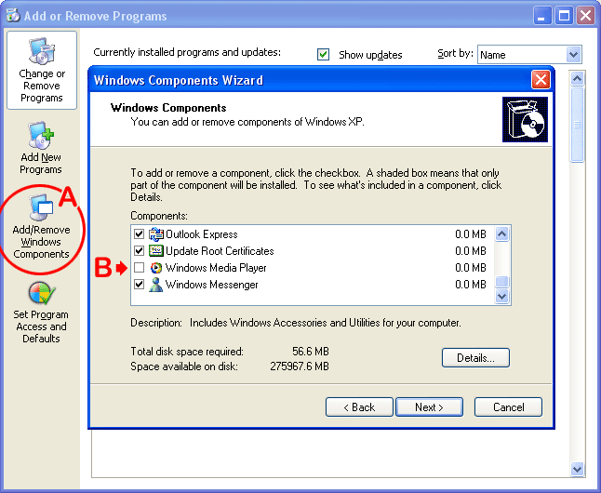Toggle the Show updates checkbox
Image resolution: width=601 pixels, height=493 pixels.
[x=323, y=55]
